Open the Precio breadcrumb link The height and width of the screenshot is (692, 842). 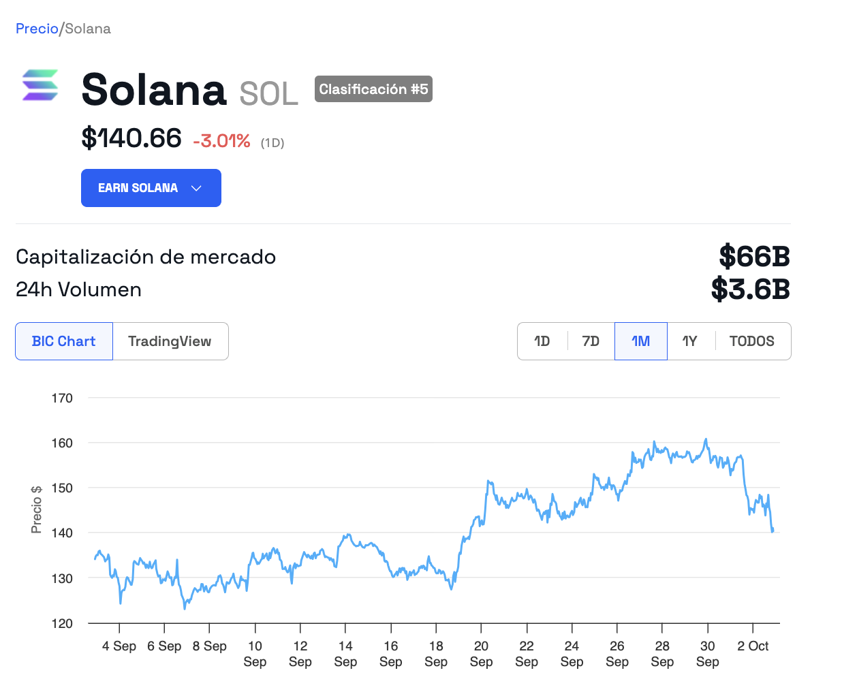tap(37, 29)
